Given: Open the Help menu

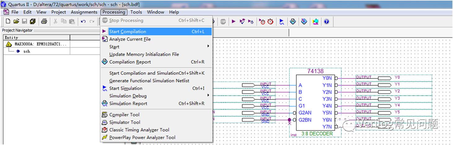Looking at the screenshot, I should pyautogui.click(x=174, y=12).
